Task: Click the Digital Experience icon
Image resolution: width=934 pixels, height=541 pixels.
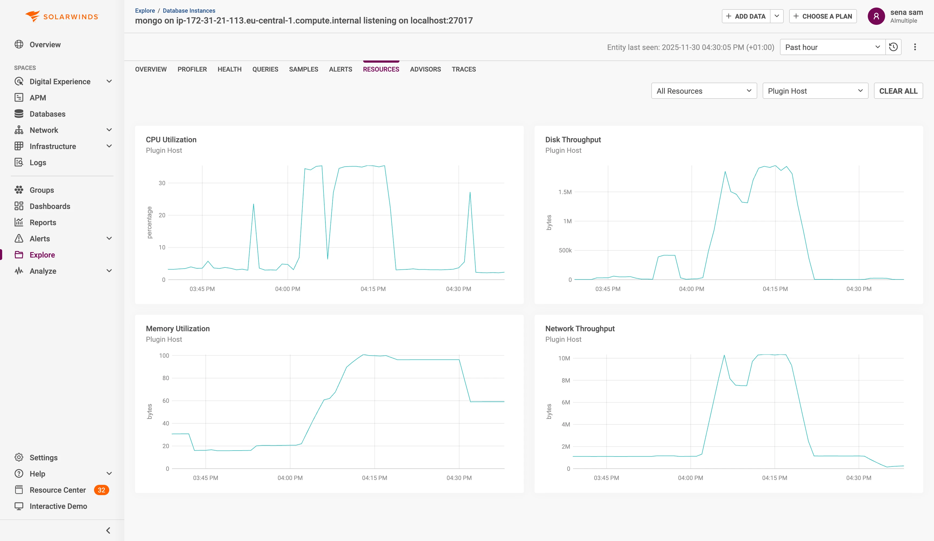Action: 19,82
